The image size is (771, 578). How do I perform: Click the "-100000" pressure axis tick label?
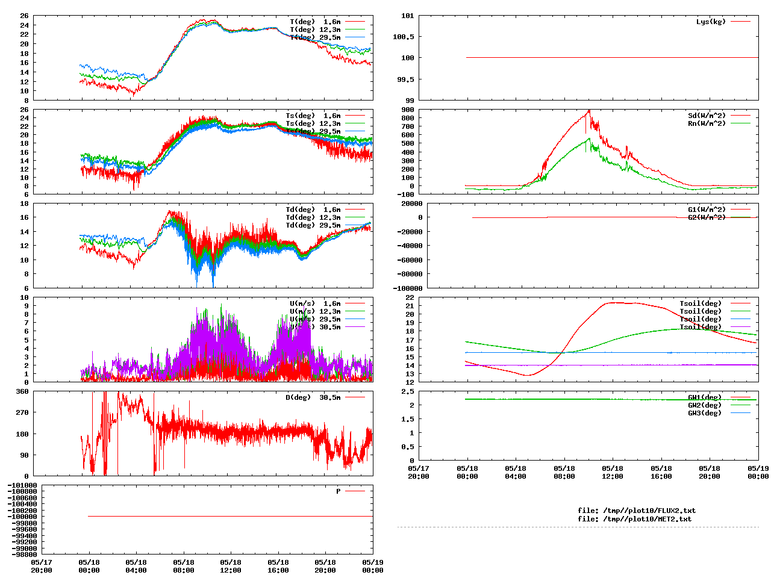pyautogui.click(x=22, y=517)
